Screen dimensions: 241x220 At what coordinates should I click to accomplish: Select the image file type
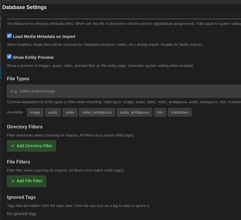(x=35, y=112)
